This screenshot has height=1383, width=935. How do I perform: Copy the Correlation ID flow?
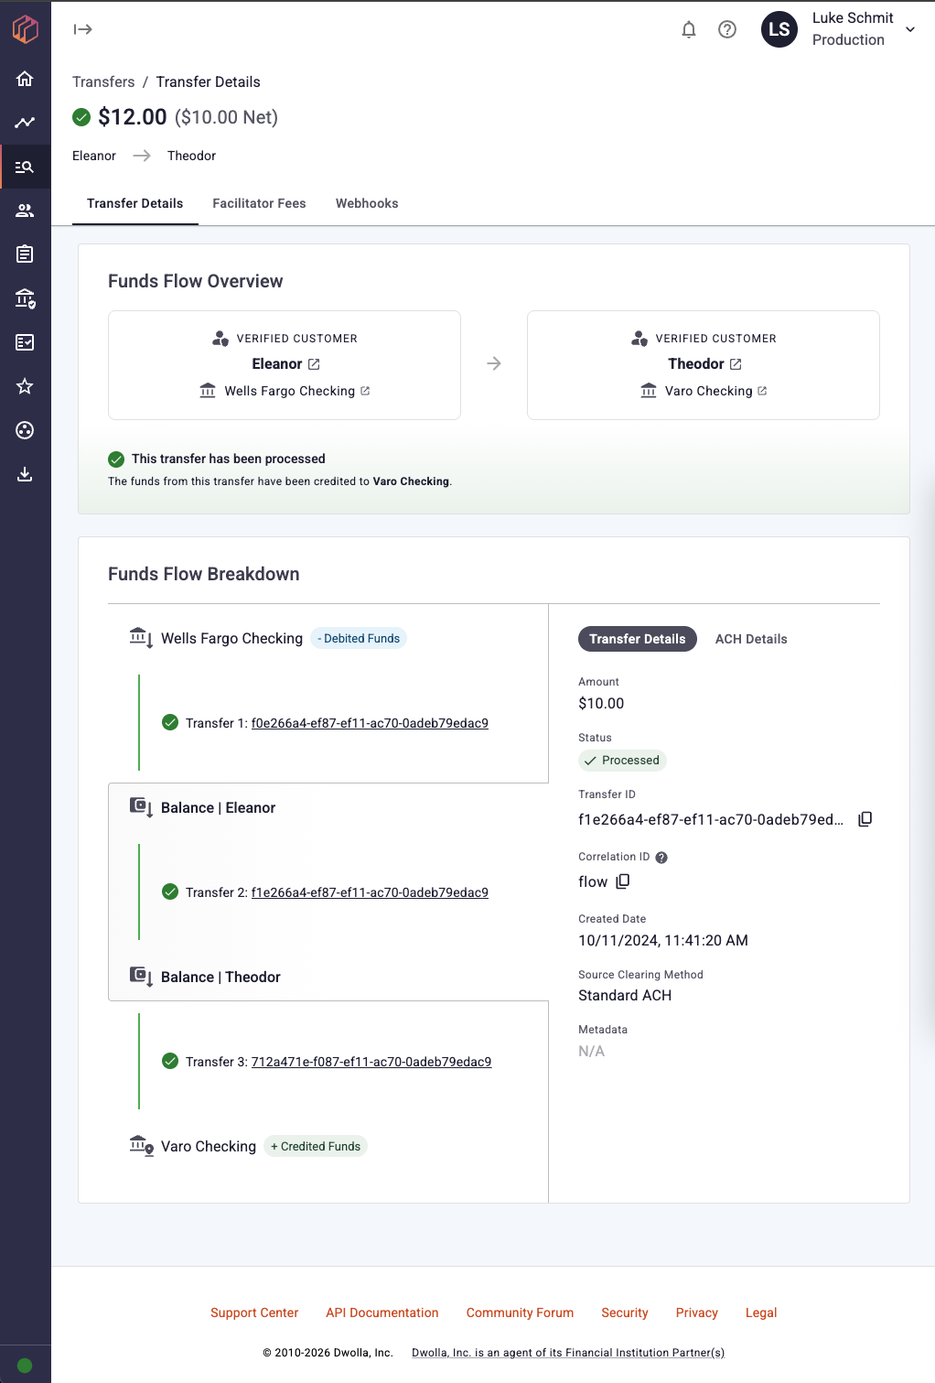coord(622,881)
